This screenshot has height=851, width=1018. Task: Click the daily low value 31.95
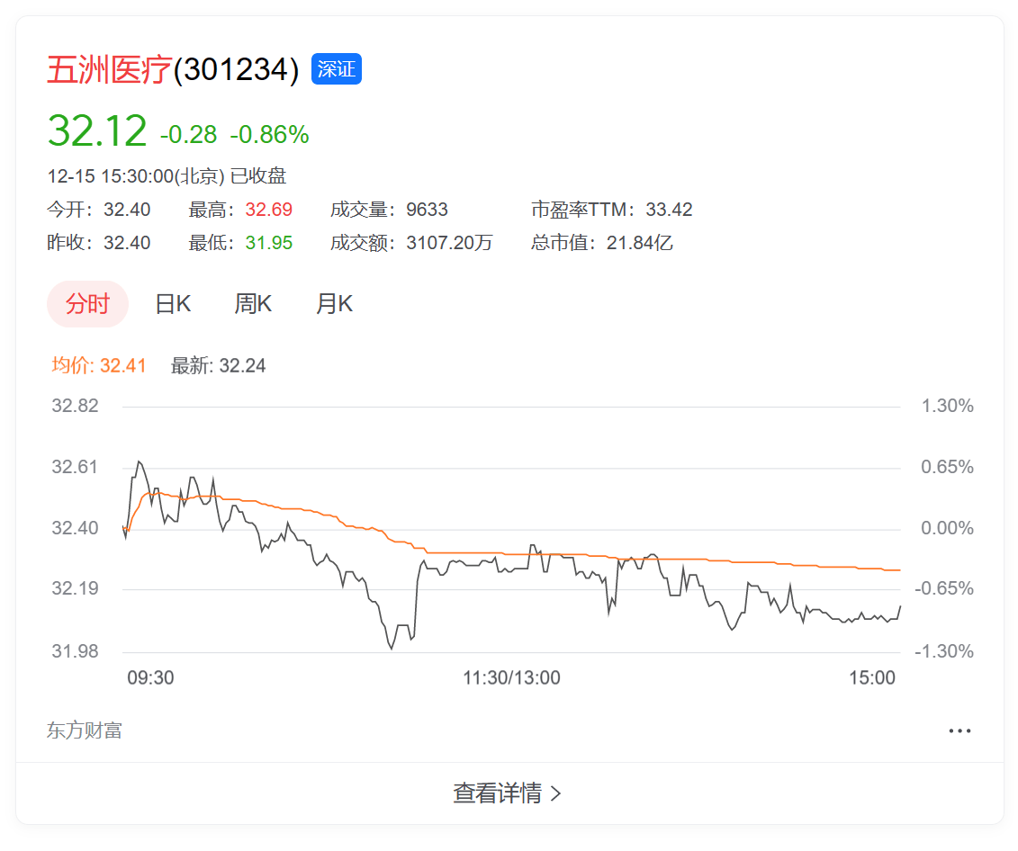(x=269, y=242)
